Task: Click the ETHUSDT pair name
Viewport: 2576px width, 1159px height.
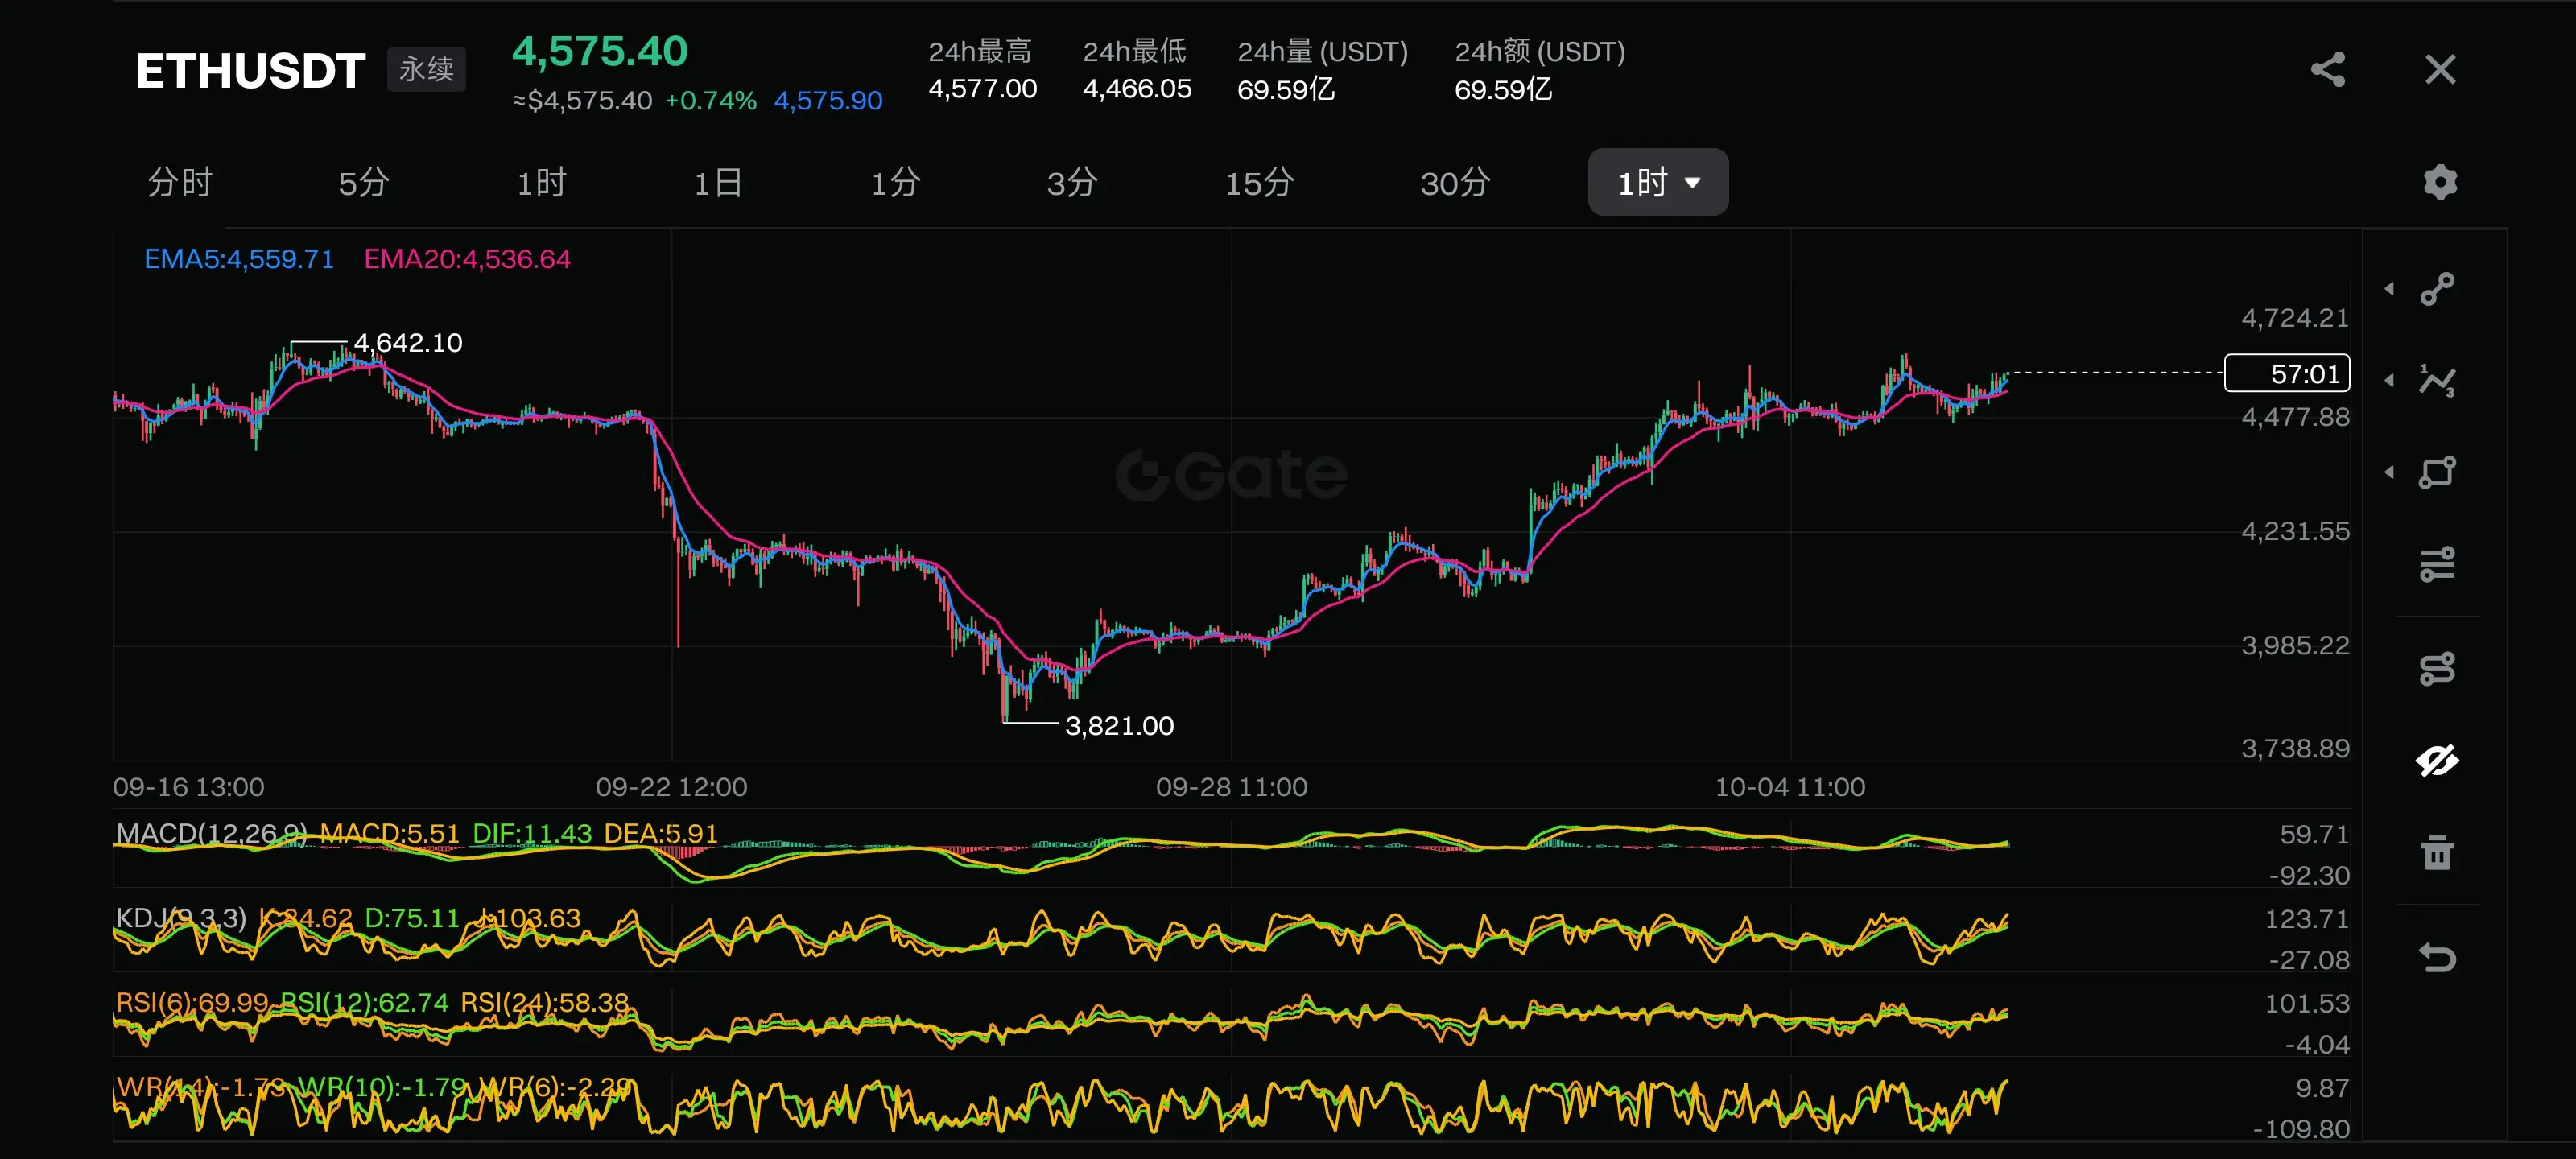Action: coord(250,71)
